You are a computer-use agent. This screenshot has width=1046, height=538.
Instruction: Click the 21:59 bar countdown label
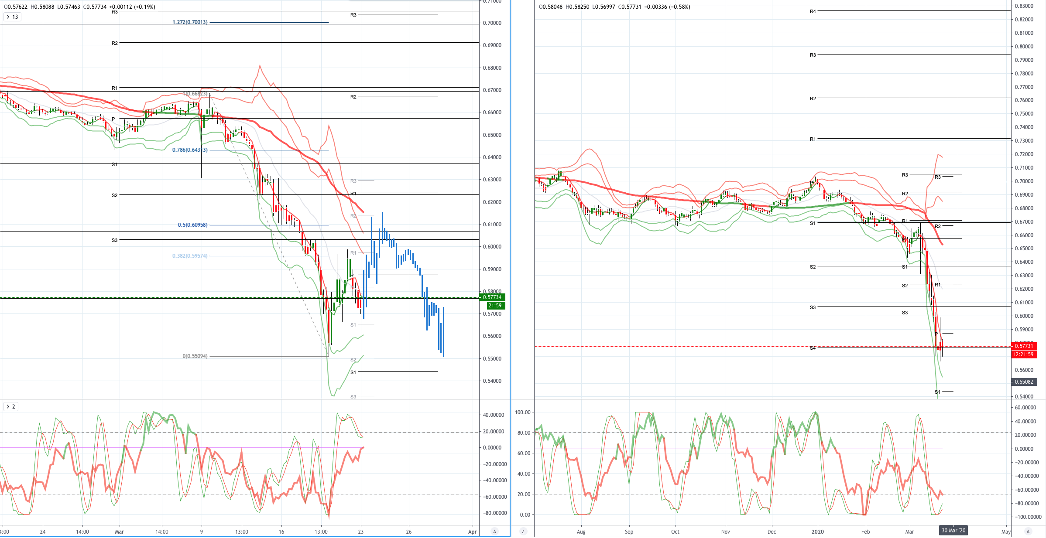point(495,306)
